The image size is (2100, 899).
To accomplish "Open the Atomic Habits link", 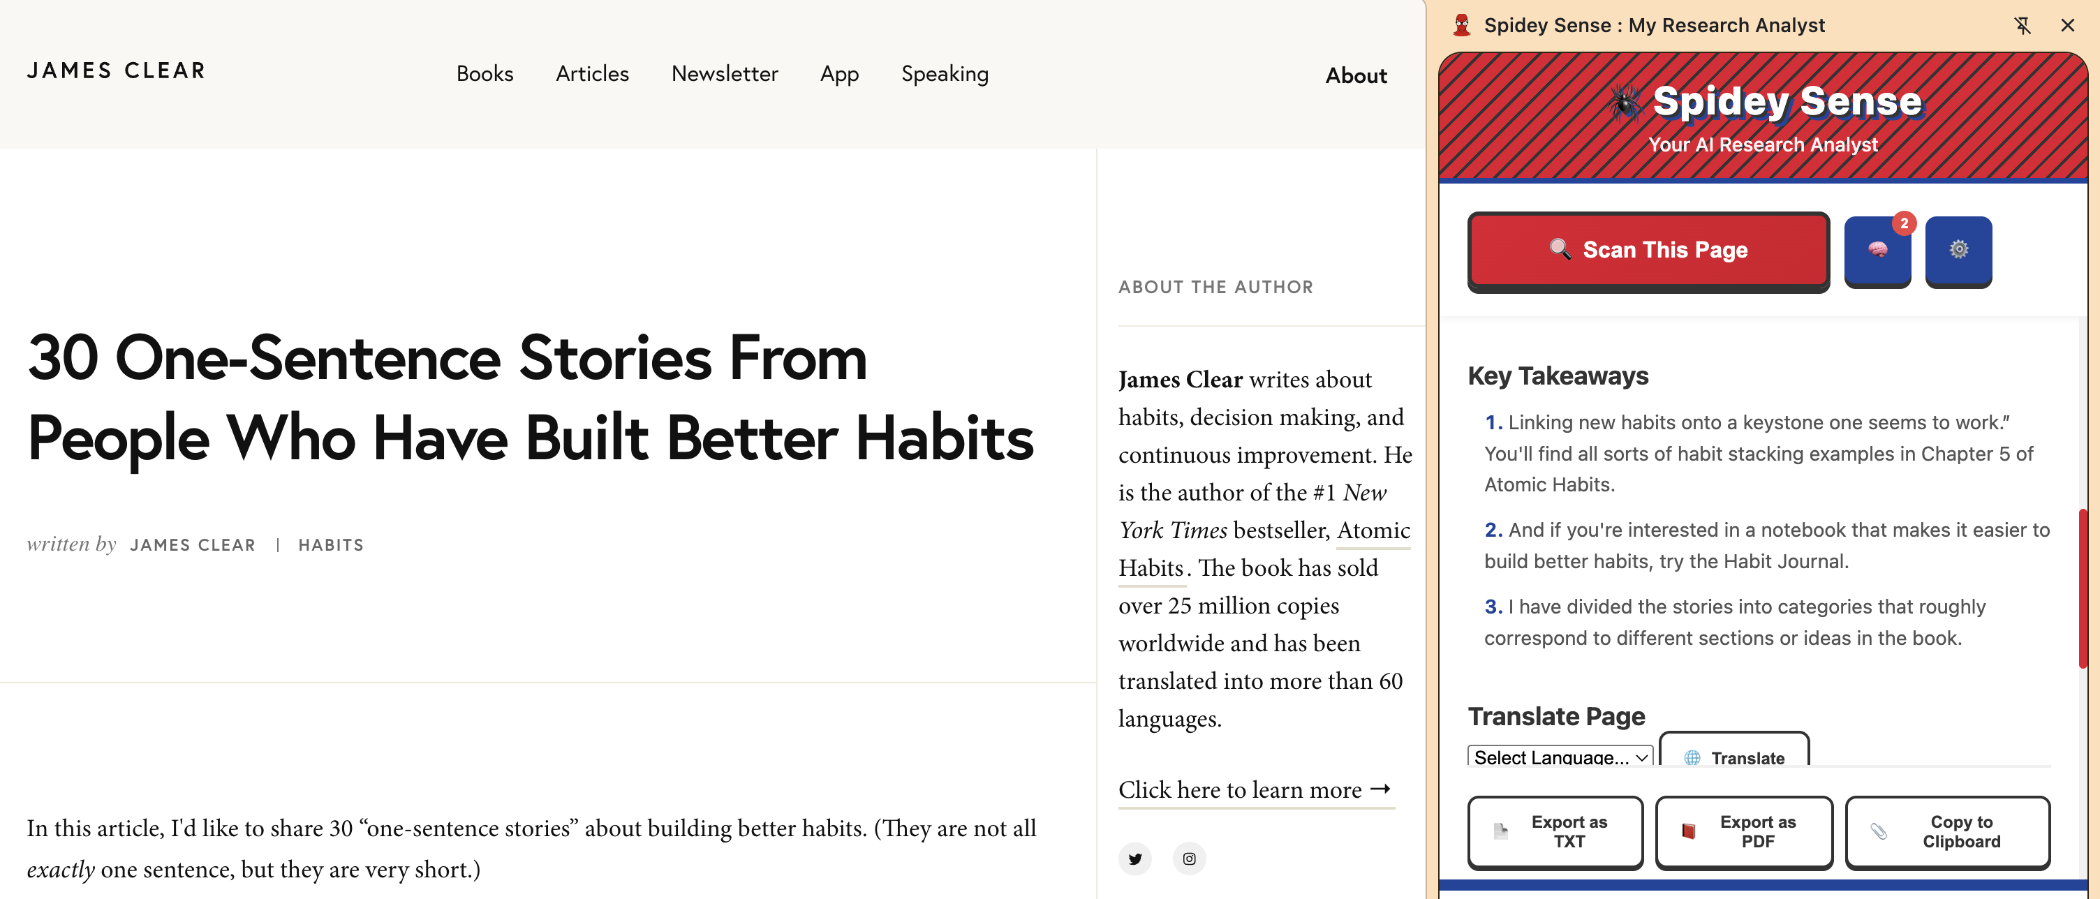I will [1264, 549].
